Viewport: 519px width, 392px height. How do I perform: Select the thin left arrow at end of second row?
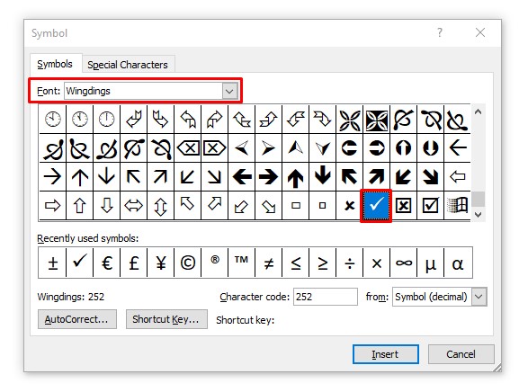pos(457,147)
